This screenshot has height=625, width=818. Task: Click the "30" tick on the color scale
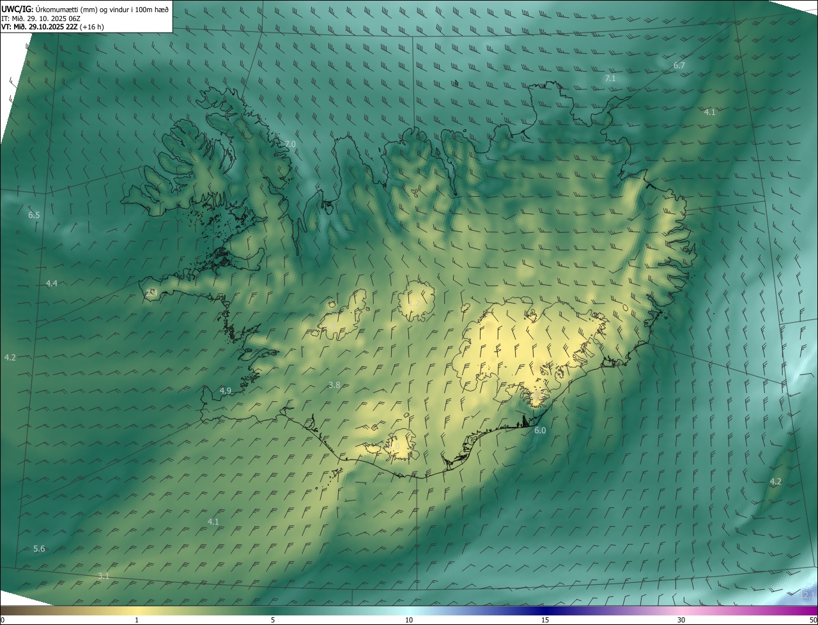coord(681,620)
